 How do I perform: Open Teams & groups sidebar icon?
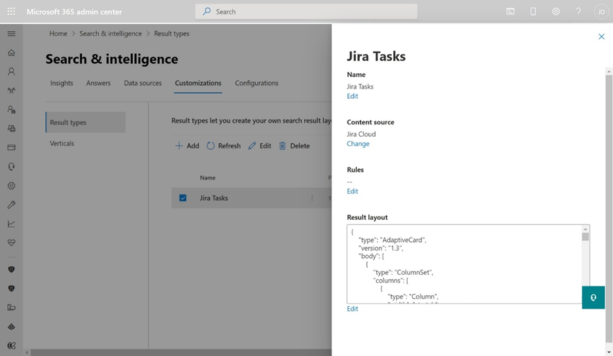[x=11, y=90]
